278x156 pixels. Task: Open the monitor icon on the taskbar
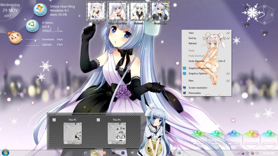click(179, 153)
